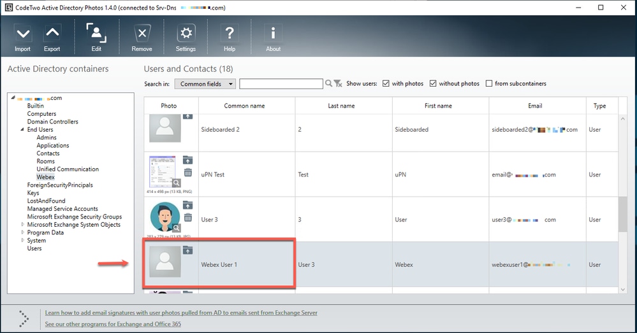Click the Import toolbar button

pos(23,38)
